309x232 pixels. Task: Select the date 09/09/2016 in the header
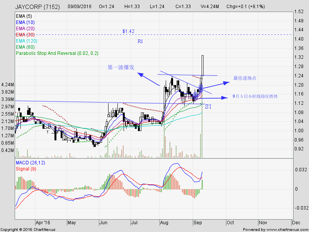80,7
